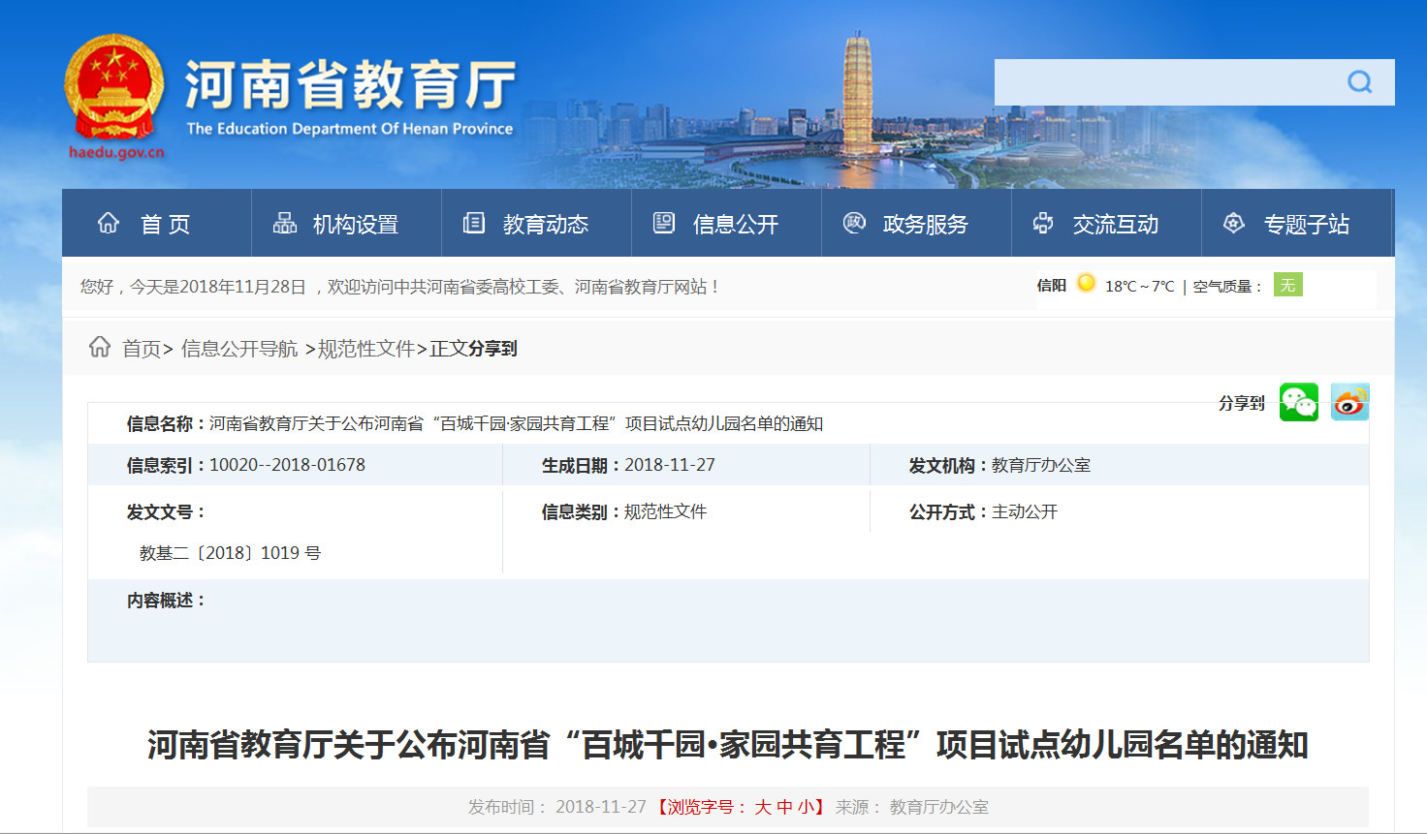Go to 信息公开导航 breadcrumb link
This screenshot has width=1427, height=834.
(239, 349)
